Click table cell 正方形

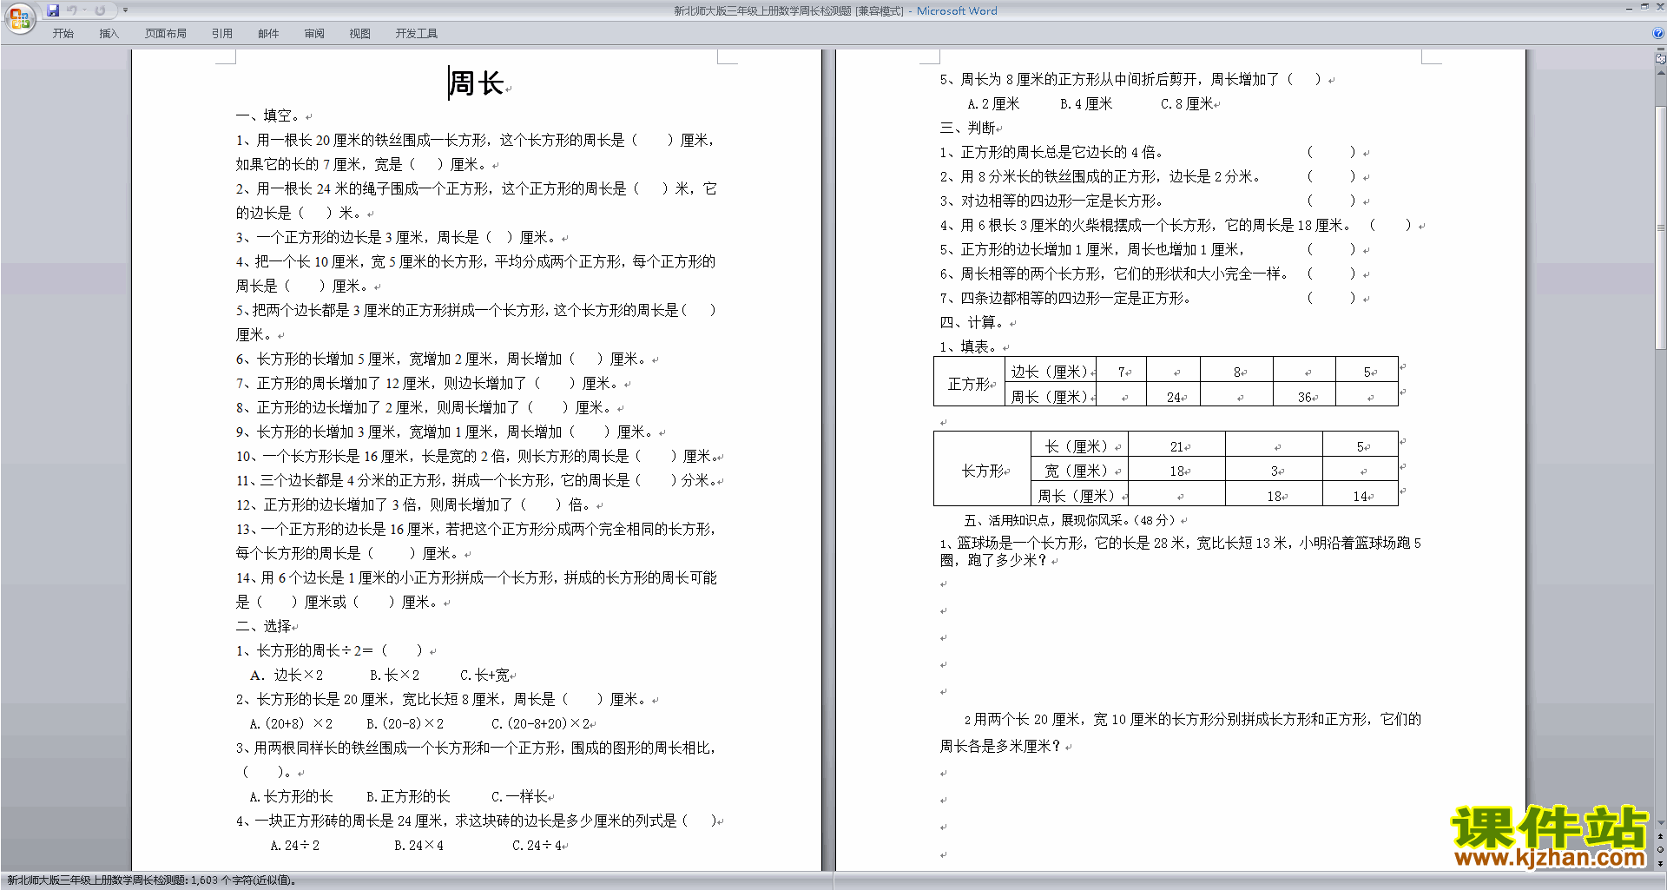coord(969,381)
